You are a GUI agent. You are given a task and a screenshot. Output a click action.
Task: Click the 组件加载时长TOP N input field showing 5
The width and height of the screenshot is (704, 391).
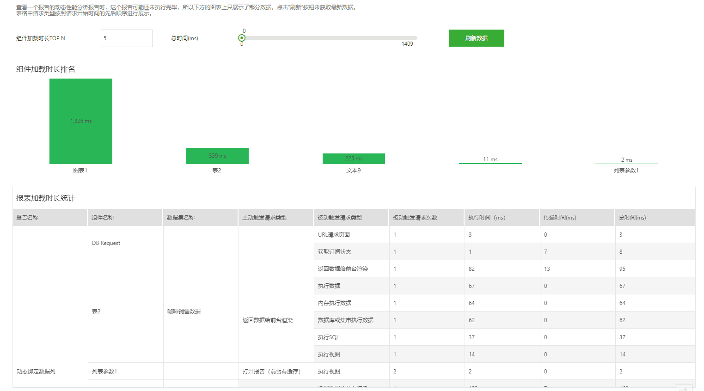coord(126,38)
